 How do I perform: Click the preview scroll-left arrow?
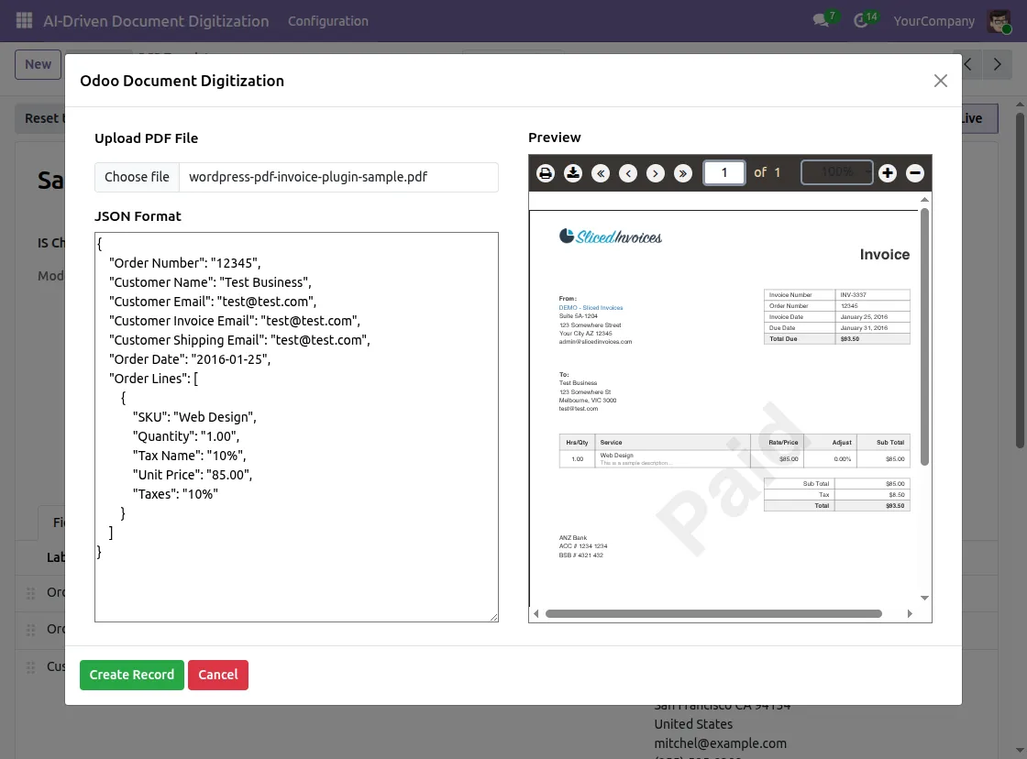(x=536, y=613)
